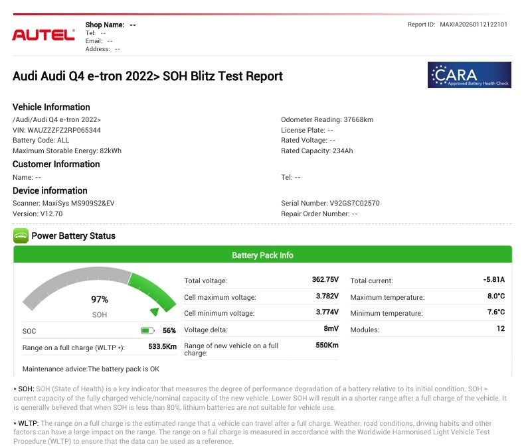Click the green triangle pointer on SOH gauge
Viewport: 526px width, 447px height.
click(x=155, y=311)
